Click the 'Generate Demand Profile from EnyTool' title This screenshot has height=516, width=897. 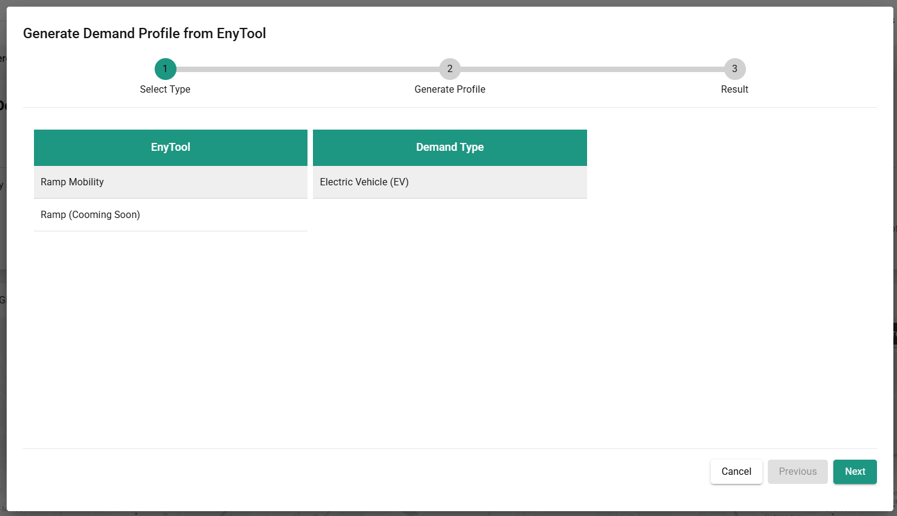[x=144, y=33]
